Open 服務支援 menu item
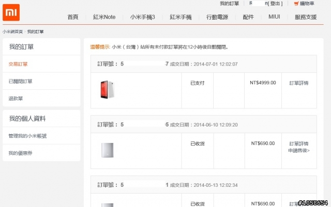This screenshot has width=331, height=207. 306,17
